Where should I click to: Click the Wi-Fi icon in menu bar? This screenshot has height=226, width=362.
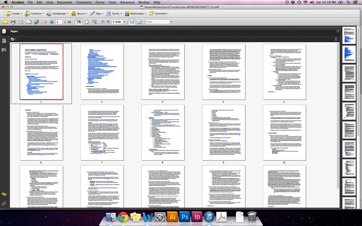pyautogui.click(x=305, y=2)
